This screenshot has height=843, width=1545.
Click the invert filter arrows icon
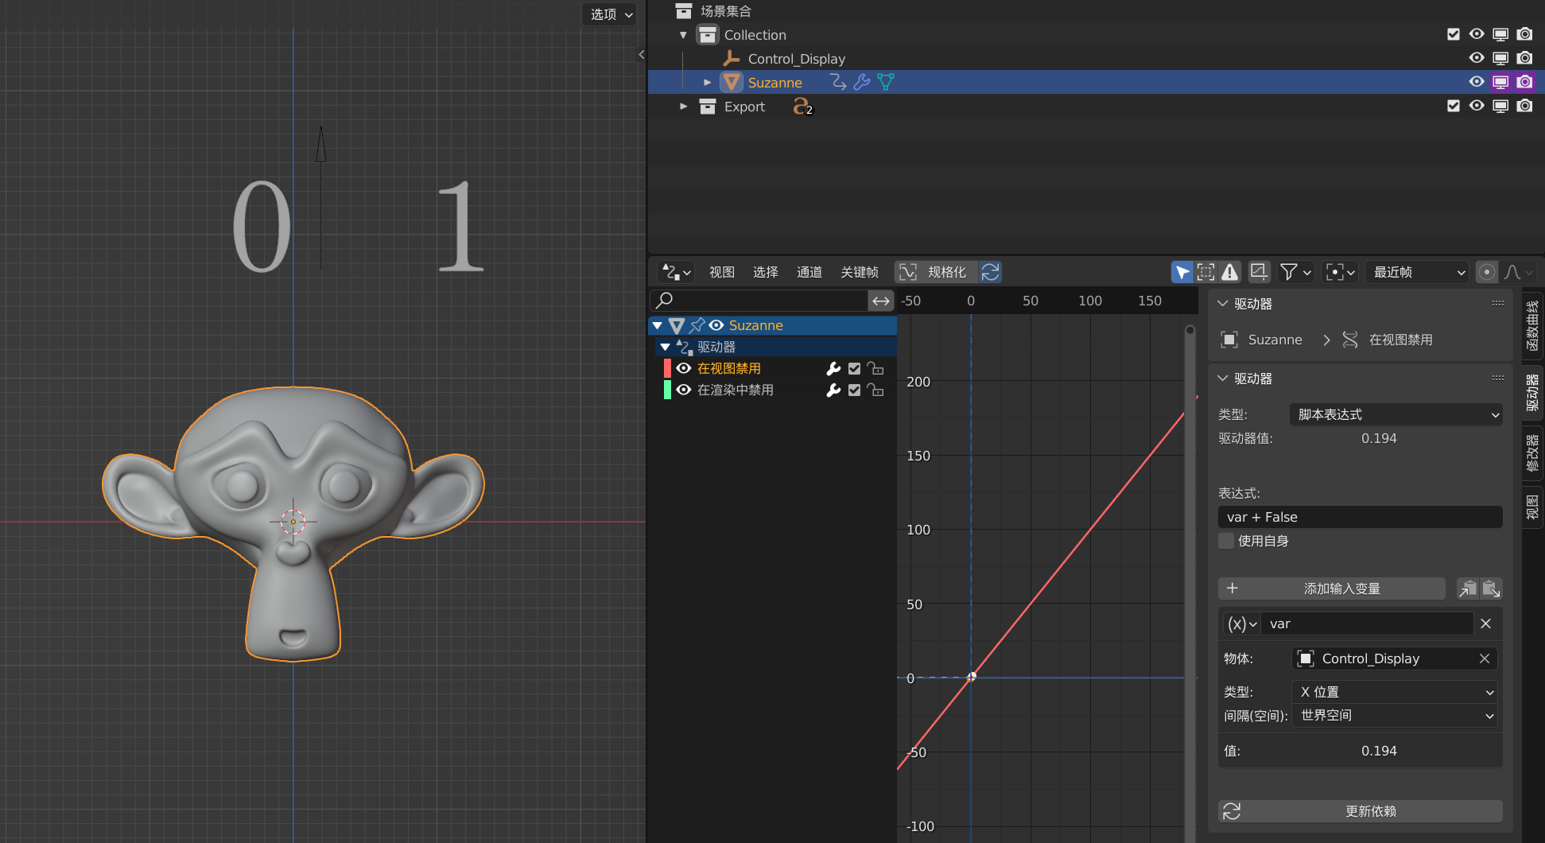[881, 301]
